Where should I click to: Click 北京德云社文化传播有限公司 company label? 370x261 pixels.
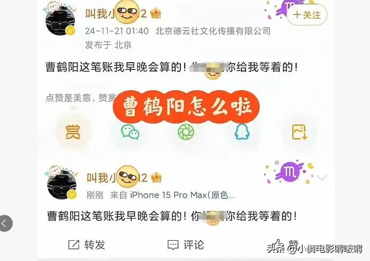pos(213,31)
